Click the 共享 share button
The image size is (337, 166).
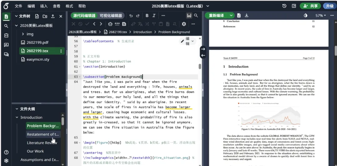[310, 6]
